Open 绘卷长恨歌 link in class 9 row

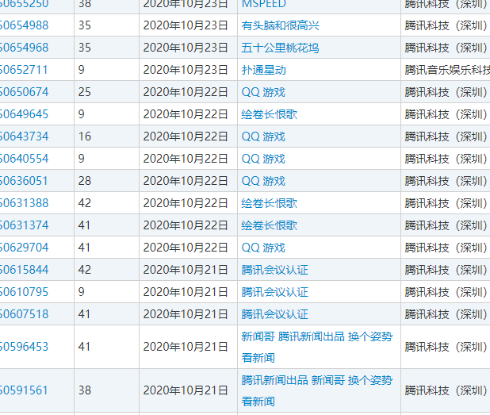tap(269, 114)
